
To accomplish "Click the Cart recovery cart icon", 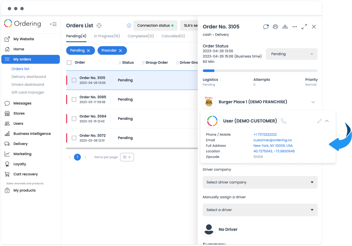I will point(7,174).
